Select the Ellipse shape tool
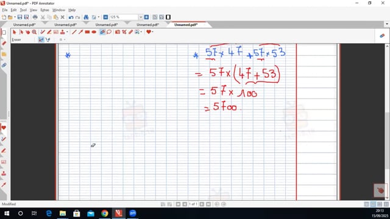This screenshot has width=390, height=219. [x=94, y=32]
